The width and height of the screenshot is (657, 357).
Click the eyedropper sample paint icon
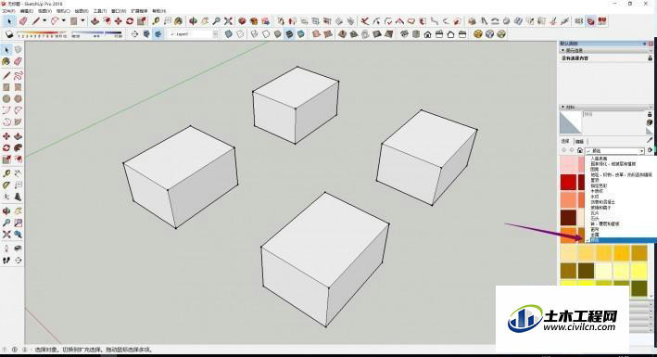[650, 141]
